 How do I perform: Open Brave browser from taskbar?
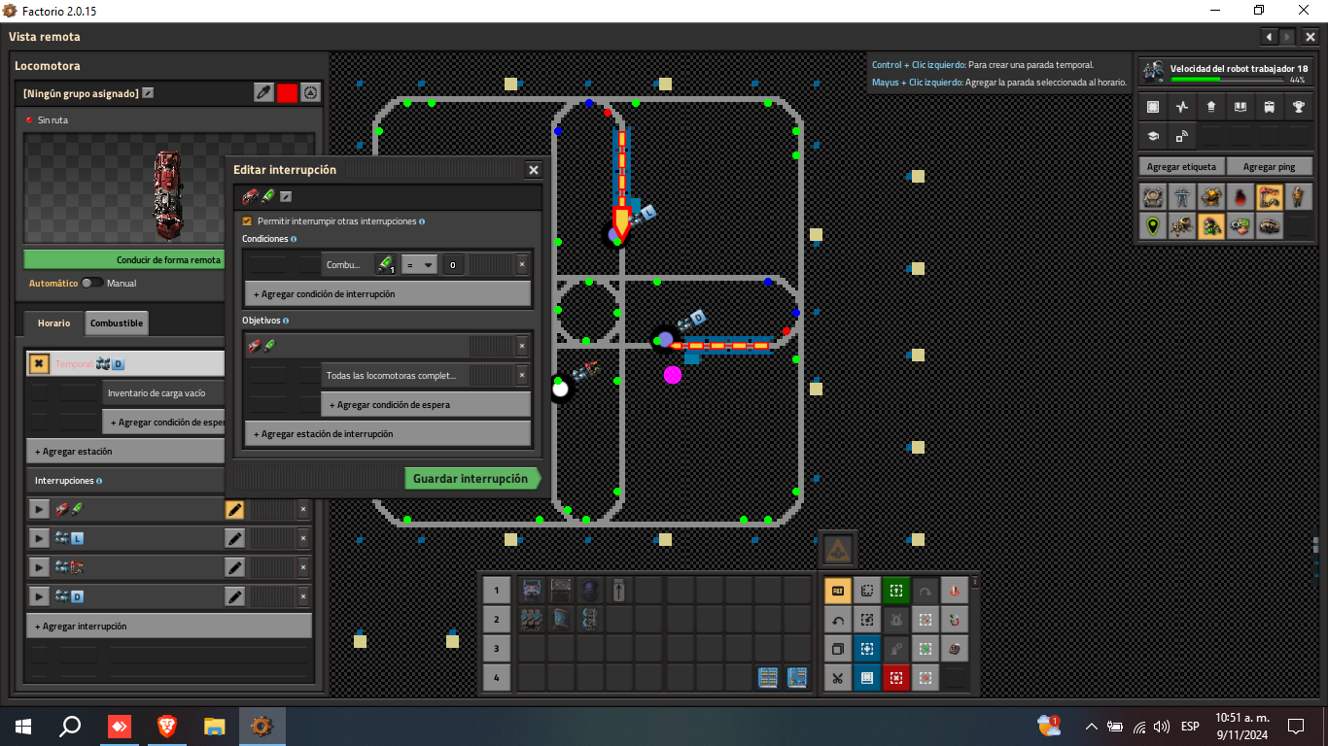(x=167, y=726)
